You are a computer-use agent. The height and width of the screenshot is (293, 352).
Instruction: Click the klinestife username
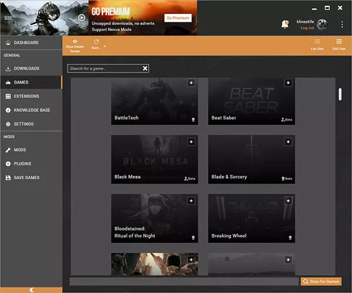pyautogui.click(x=305, y=22)
